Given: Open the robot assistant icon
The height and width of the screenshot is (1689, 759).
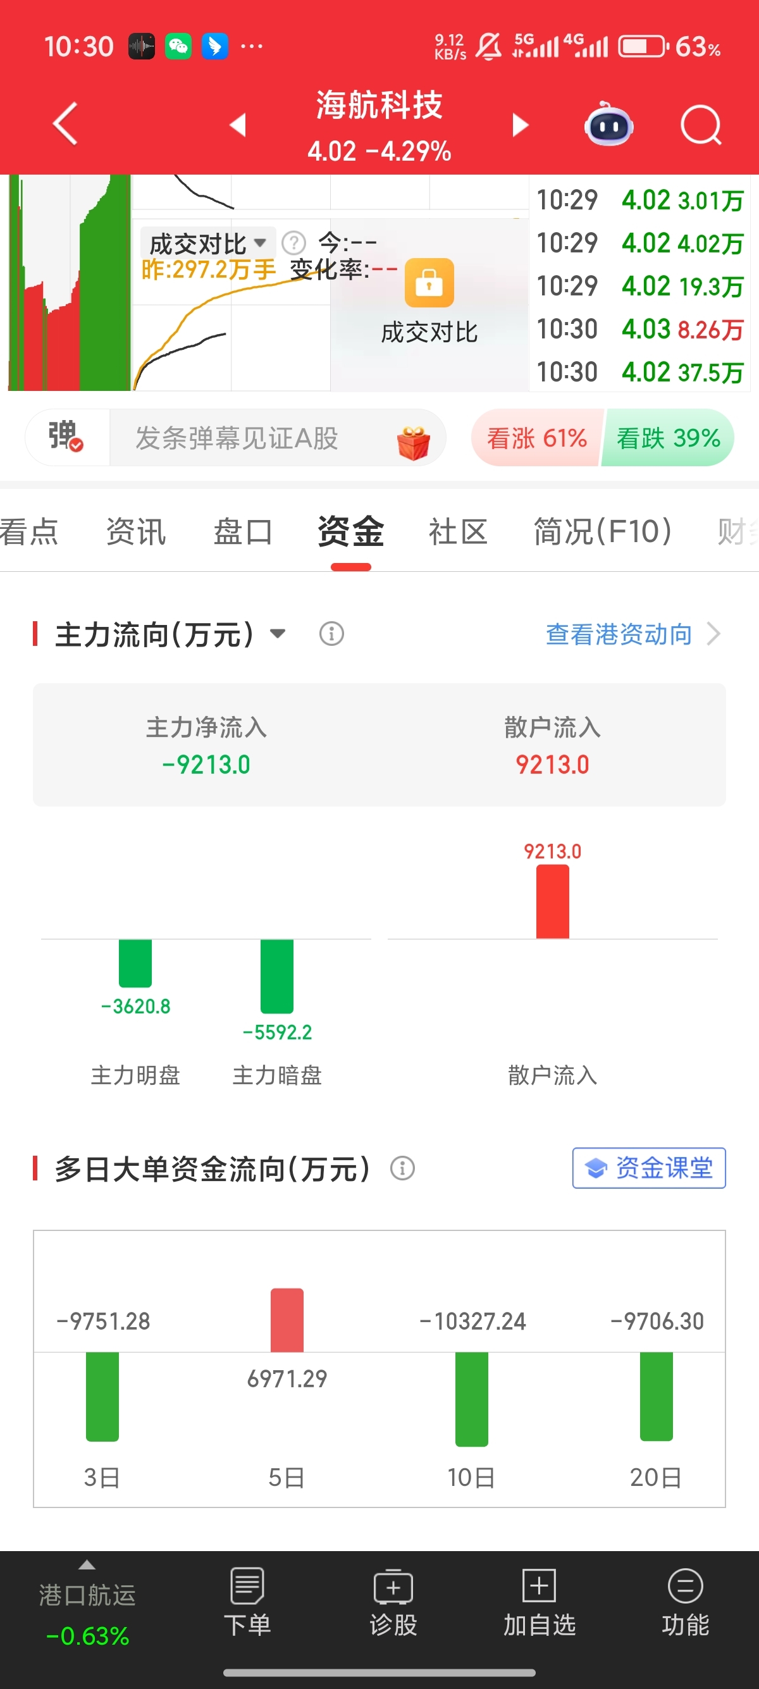Looking at the screenshot, I should click(608, 125).
